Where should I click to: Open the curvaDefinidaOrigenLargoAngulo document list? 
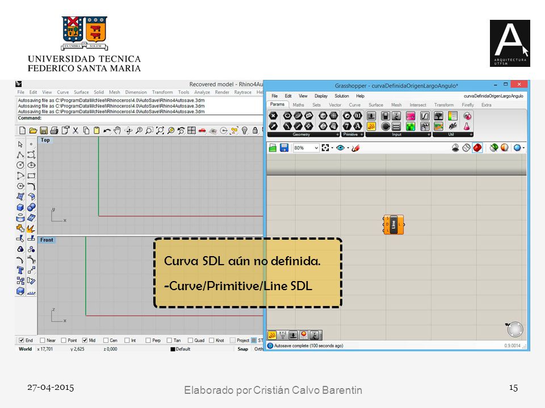point(493,96)
